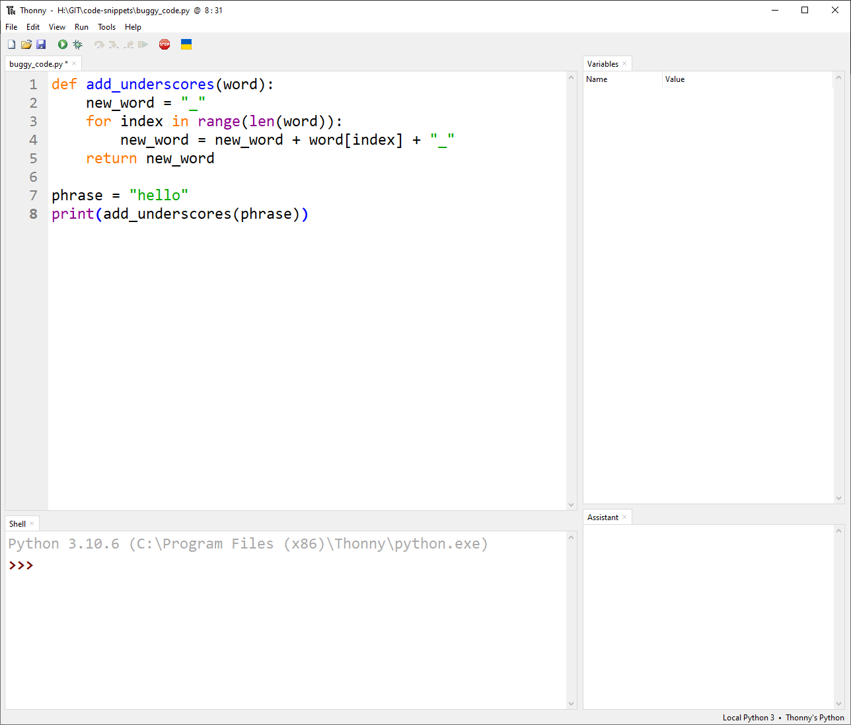This screenshot has height=725, width=851.
Task: Click line number 1 in the gutter
Action: [33, 85]
